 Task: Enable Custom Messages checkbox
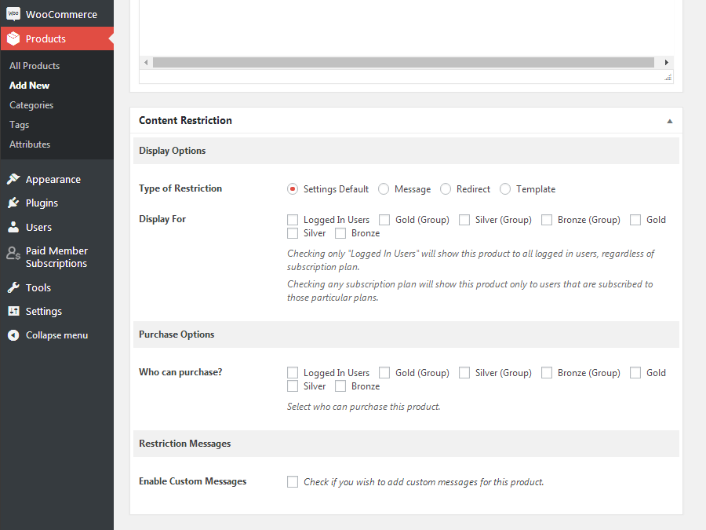click(293, 482)
